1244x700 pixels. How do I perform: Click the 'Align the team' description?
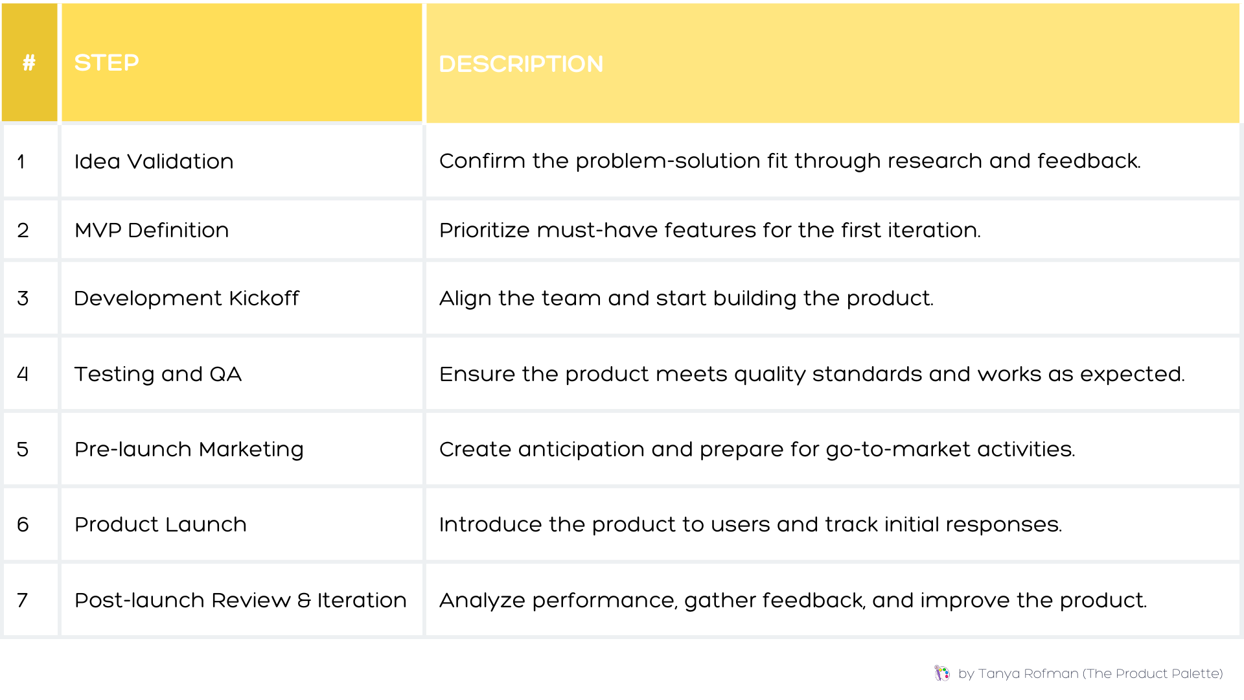pos(686,298)
